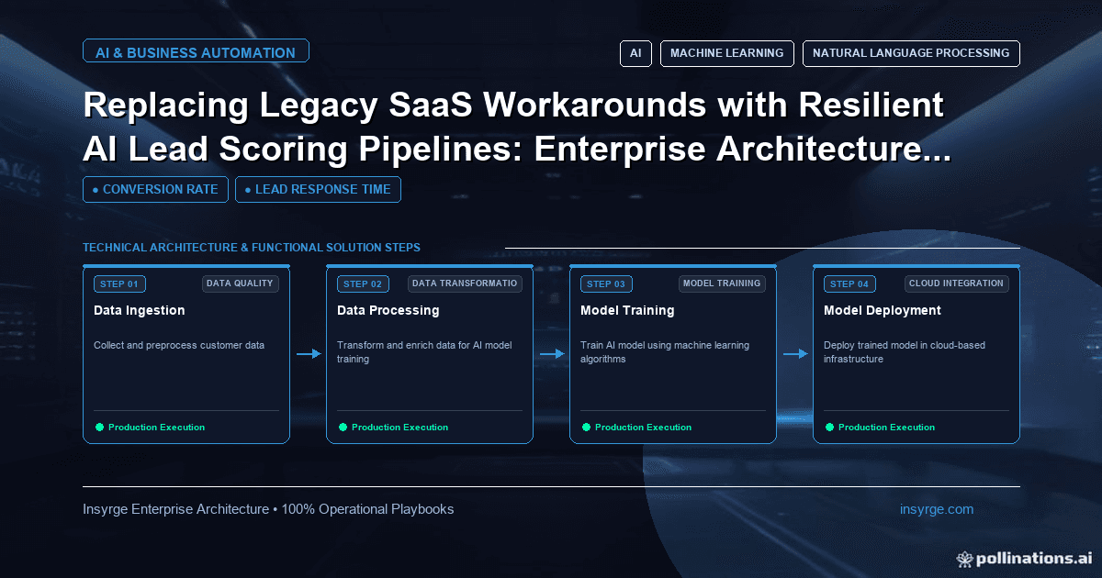Screen dimensions: 1102x578
Task: Click the pollinations.ai logo icon
Action: coord(964,558)
